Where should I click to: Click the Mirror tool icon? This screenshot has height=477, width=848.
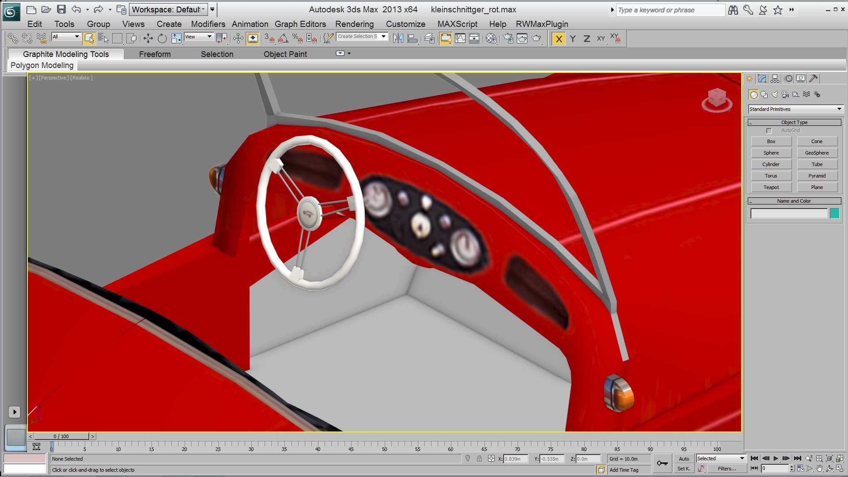[x=398, y=39]
